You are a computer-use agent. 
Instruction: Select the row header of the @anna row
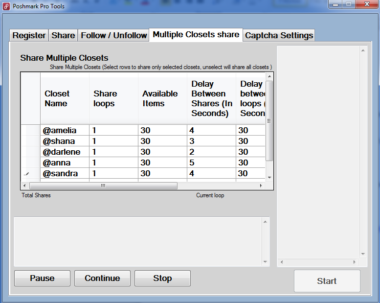point(30,163)
